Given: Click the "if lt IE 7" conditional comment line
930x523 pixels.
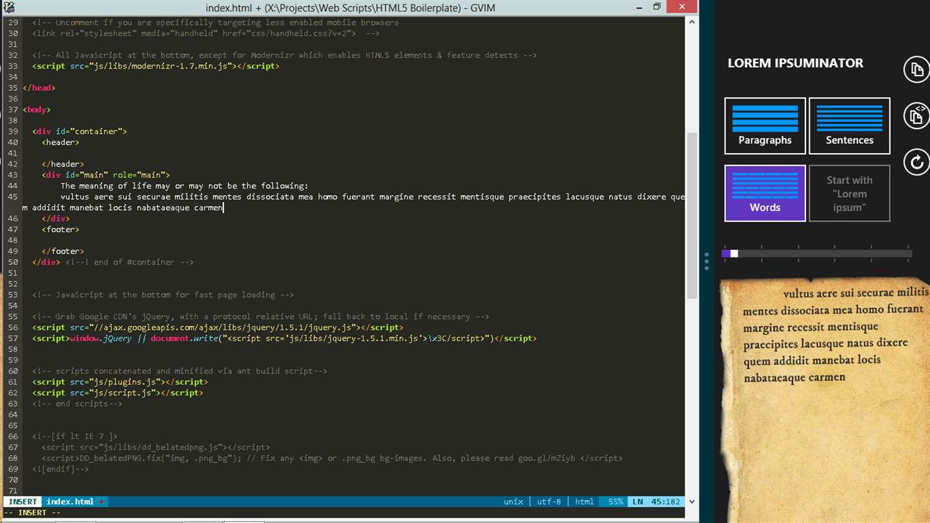Looking at the screenshot, I should pyautogui.click(x=75, y=436).
